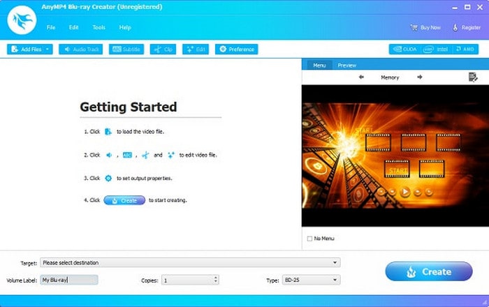The height and width of the screenshot is (307, 489).
Task: Enable the No Menu checkbox
Action: (309, 239)
